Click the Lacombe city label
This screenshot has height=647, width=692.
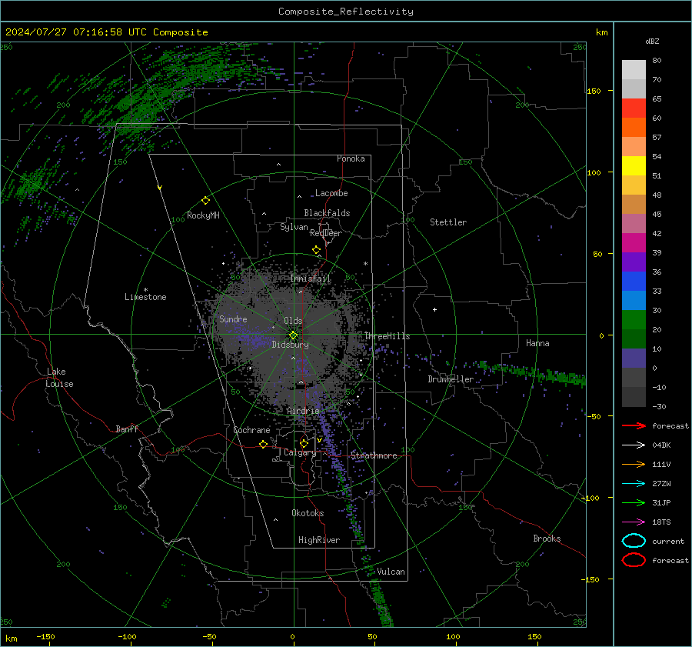click(x=331, y=193)
